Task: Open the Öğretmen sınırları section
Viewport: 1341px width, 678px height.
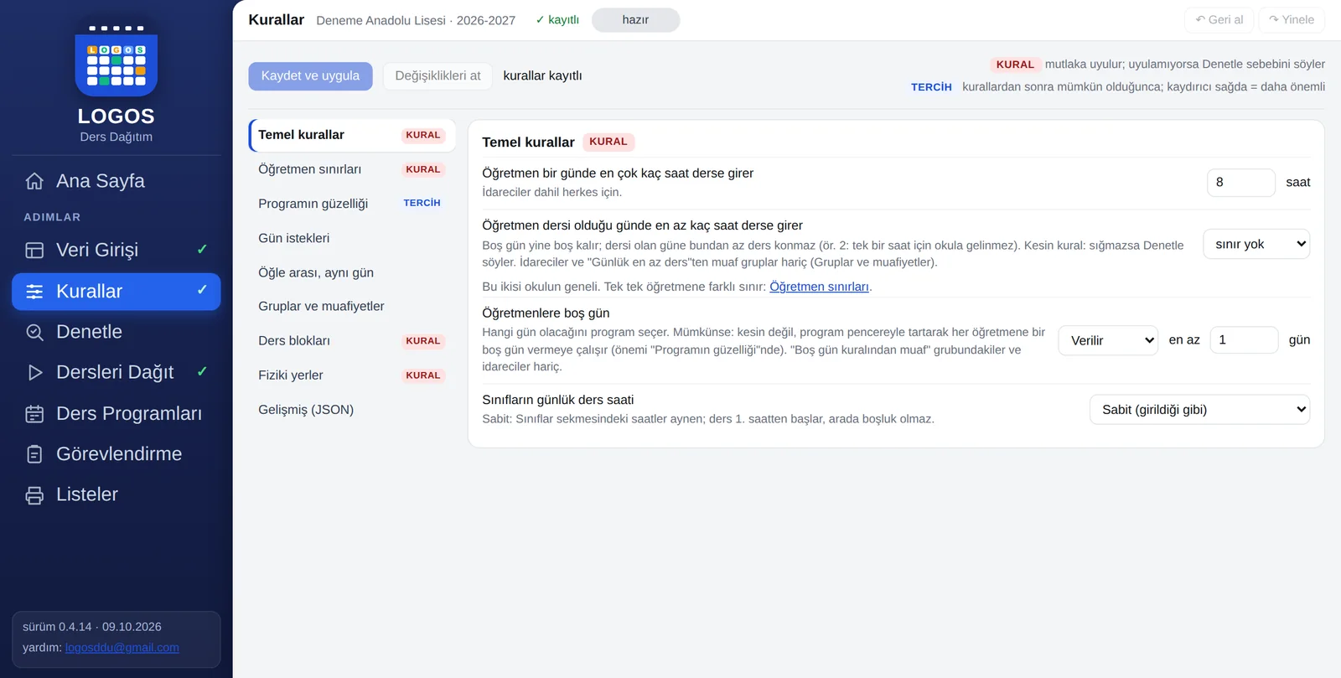Action: (352, 169)
